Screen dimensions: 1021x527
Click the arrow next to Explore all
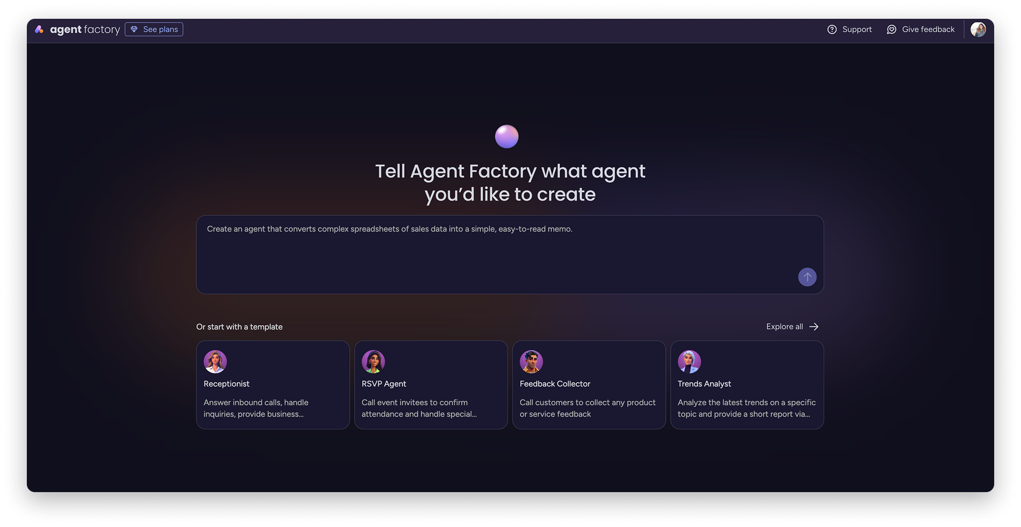[x=813, y=327]
